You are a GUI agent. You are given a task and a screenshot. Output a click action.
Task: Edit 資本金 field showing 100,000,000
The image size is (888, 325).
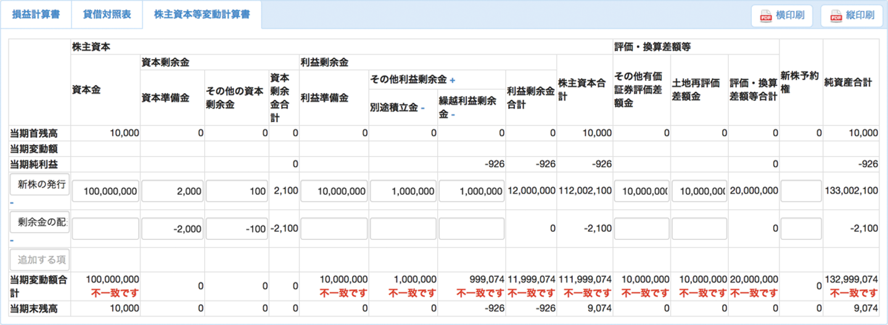pos(106,191)
